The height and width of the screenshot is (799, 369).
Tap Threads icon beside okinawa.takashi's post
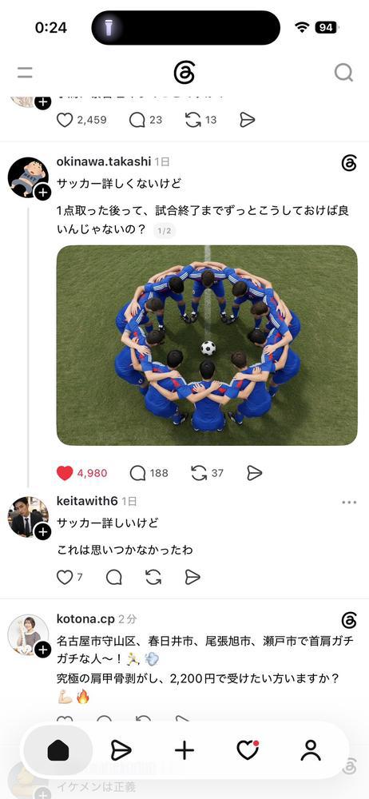coord(349,163)
